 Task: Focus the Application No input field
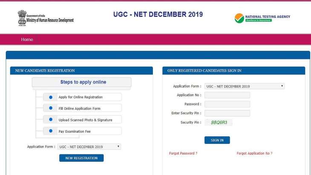227,95
